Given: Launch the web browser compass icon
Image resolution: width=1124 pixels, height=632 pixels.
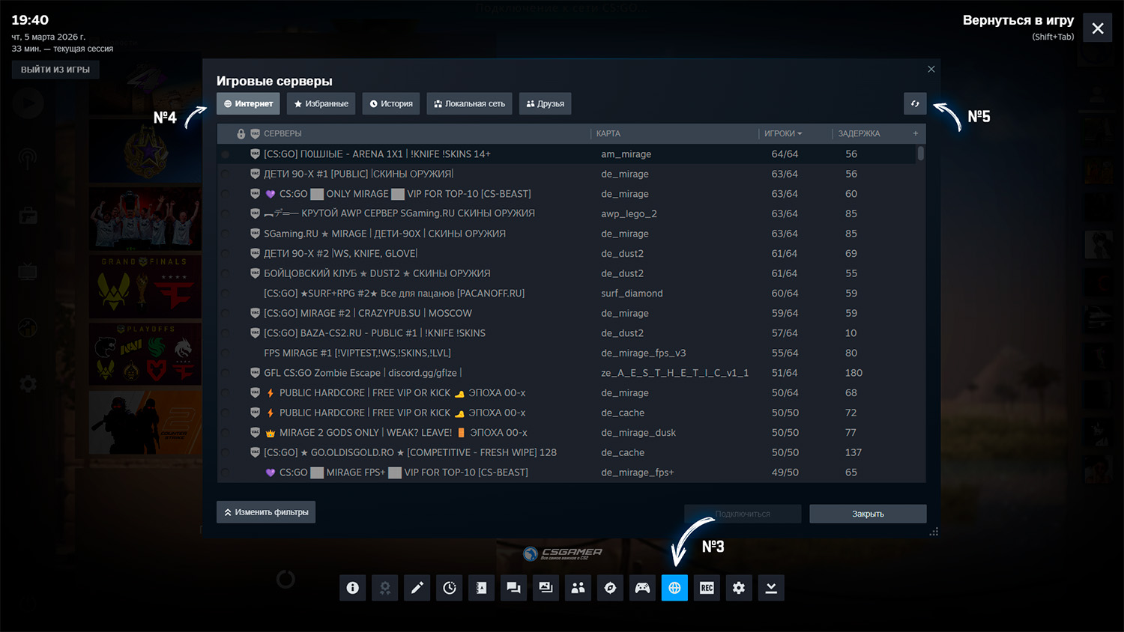Looking at the screenshot, I should click(x=610, y=588).
